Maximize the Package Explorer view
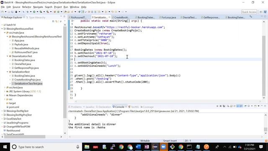Image resolution: width=268 pixels, height=151 pixels. (x=64, y=16)
